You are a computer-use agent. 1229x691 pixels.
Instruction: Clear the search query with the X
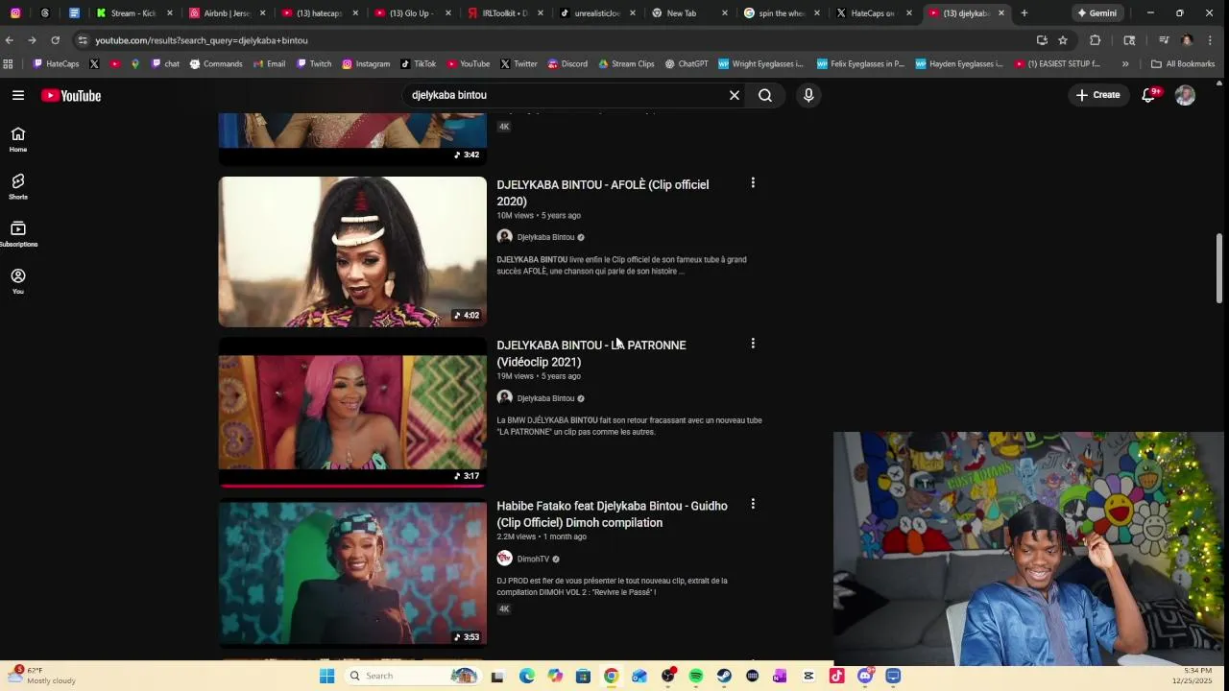coord(735,95)
